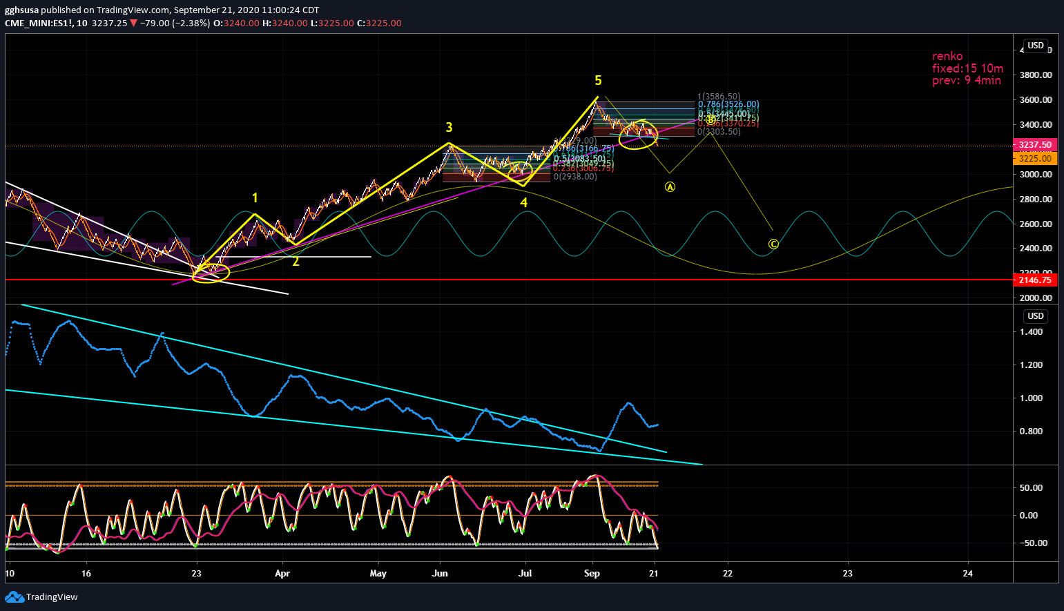Click the 'Sep' label on the time axis
This screenshot has height=611, width=1064.
click(x=592, y=573)
